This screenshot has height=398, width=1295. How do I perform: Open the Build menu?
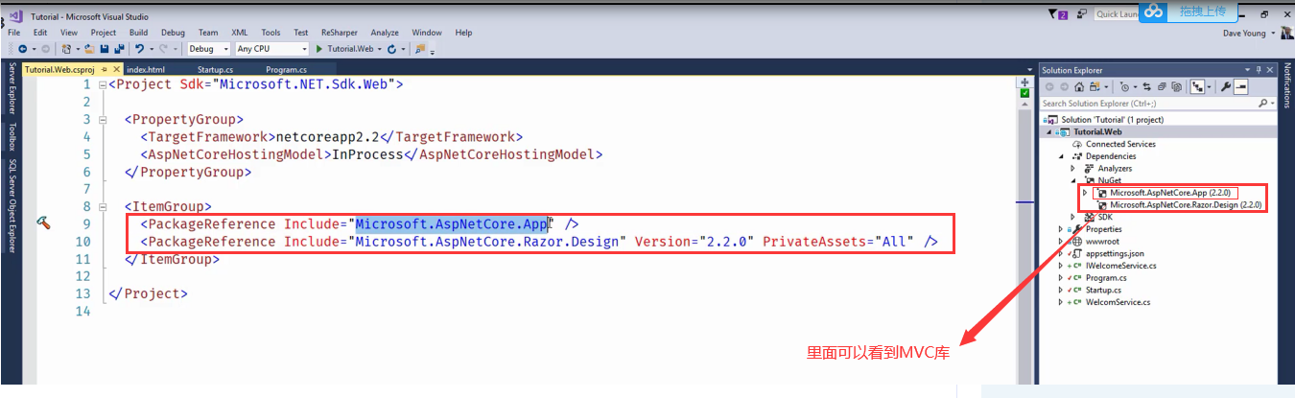pyautogui.click(x=138, y=33)
